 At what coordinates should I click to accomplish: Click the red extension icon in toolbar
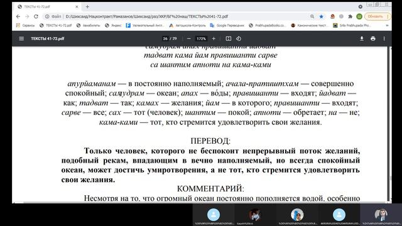pos(332,16)
